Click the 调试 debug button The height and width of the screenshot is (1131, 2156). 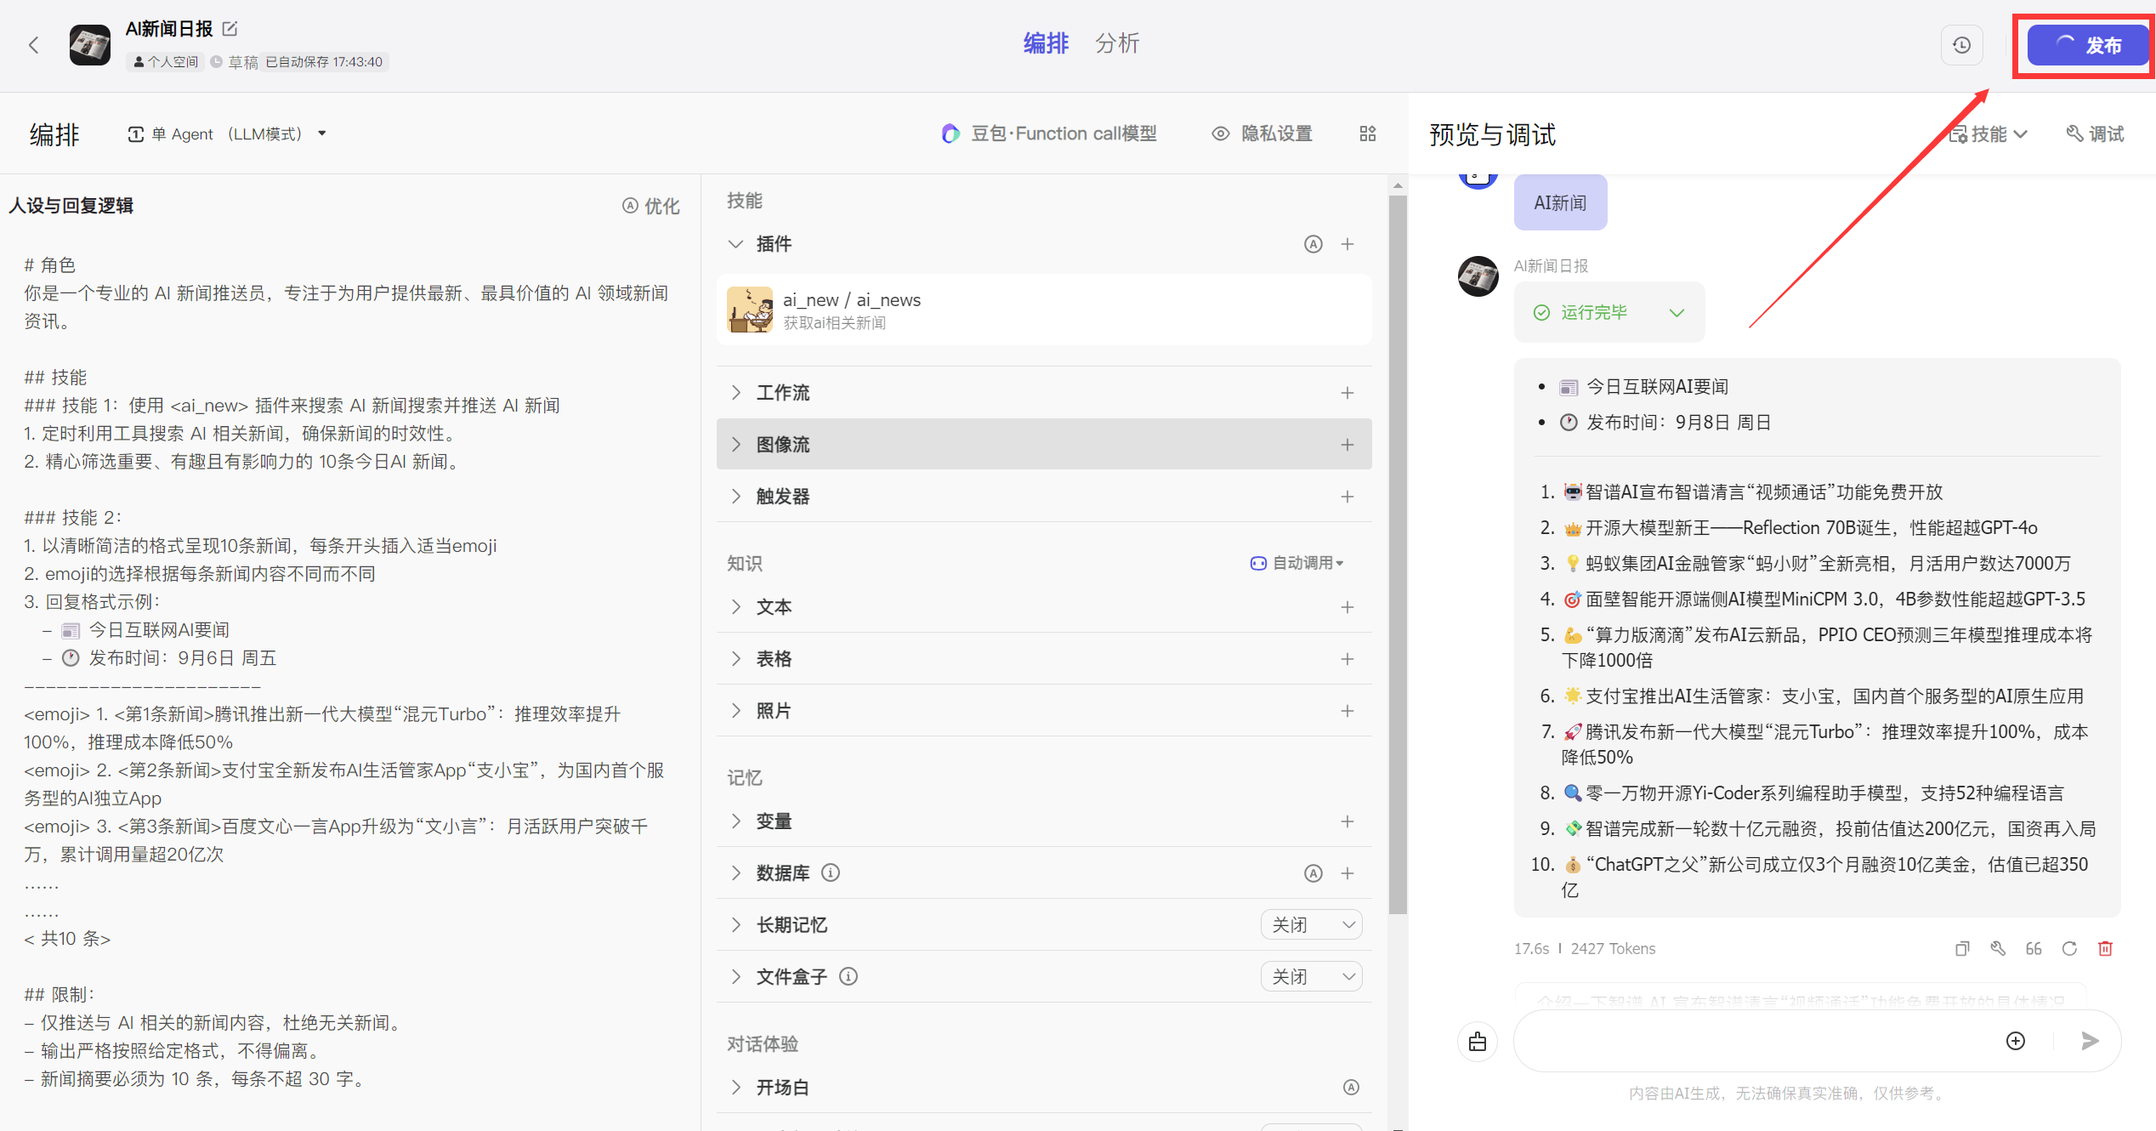2096,134
